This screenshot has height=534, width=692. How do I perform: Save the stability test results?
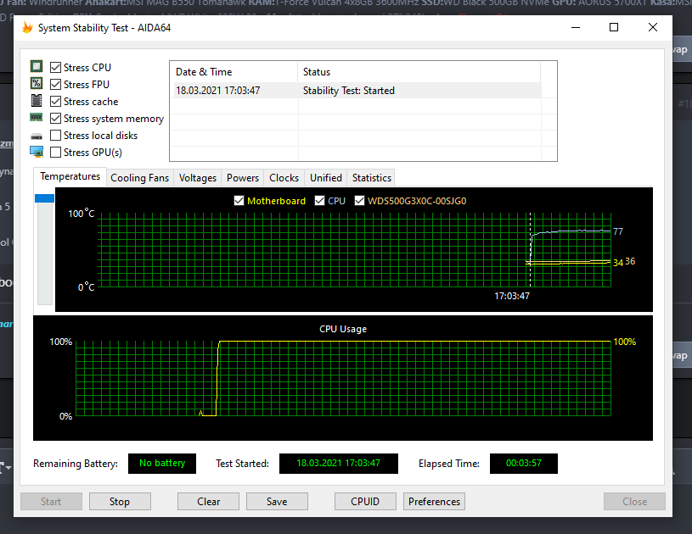pos(277,502)
